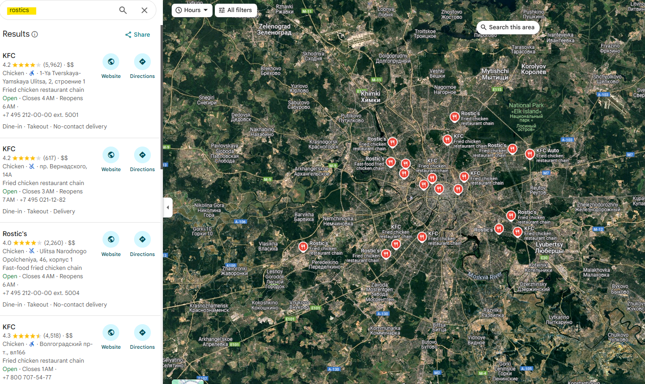
Task: Select the KFC pin nearest Lyubertsy
Action: tap(517, 231)
